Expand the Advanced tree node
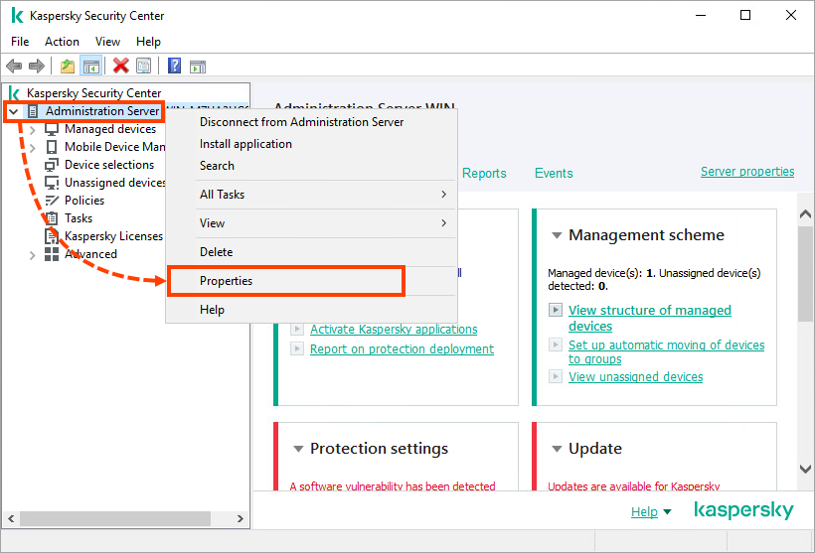 [x=32, y=254]
